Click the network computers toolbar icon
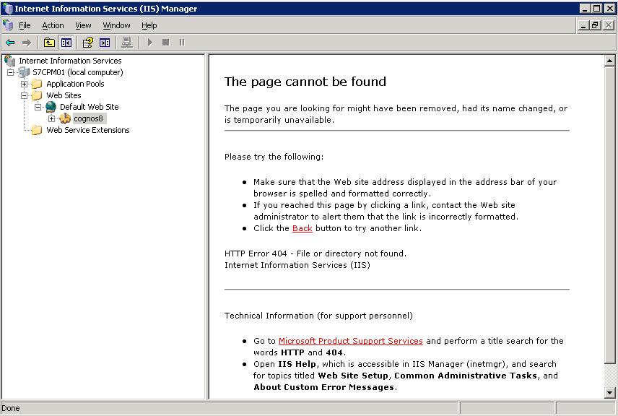 (x=127, y=43)
